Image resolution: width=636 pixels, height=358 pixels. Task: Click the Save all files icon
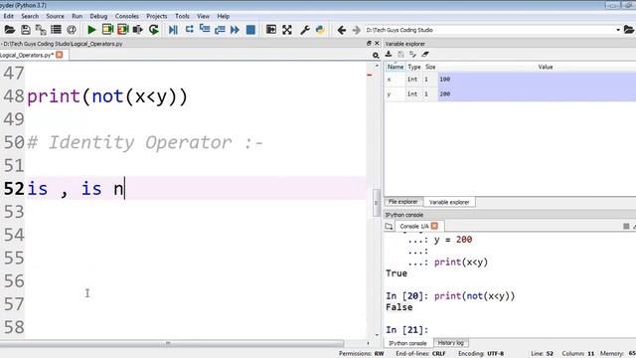pyautogui.click(x=41, y=30)
